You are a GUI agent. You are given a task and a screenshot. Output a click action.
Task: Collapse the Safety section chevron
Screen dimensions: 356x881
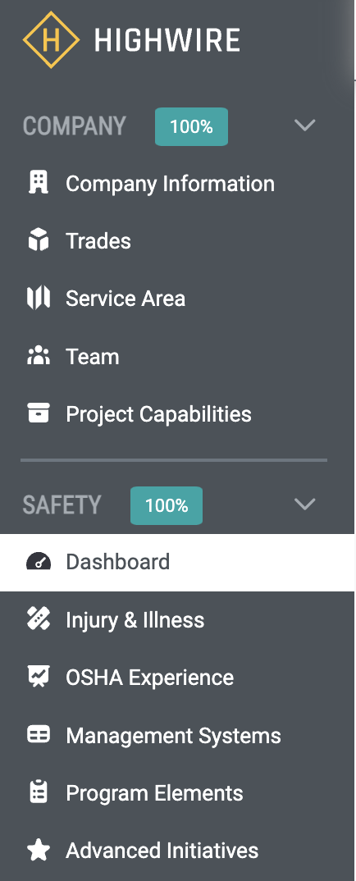point(305,504)
